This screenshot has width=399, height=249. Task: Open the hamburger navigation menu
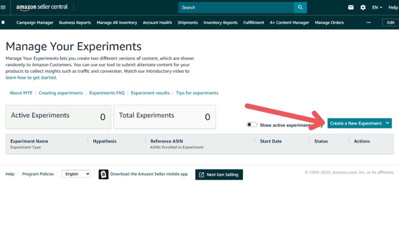(x=3, y=7)
